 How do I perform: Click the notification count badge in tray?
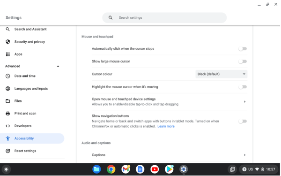pos(244,169)
